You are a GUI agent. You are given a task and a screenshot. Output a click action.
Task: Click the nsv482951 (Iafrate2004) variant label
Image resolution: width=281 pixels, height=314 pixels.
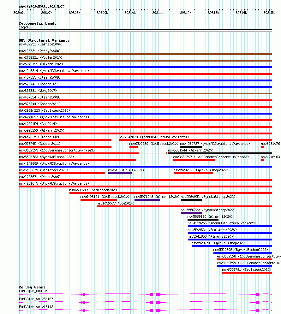click(41, 44)
